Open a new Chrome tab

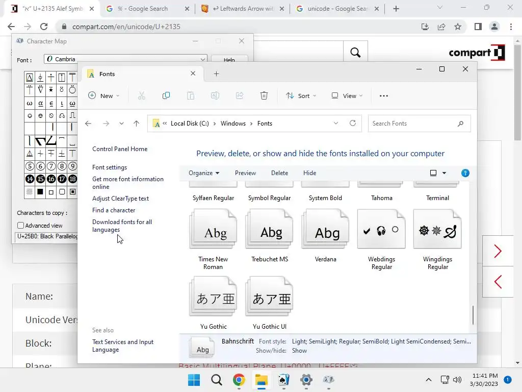[396, 9]
